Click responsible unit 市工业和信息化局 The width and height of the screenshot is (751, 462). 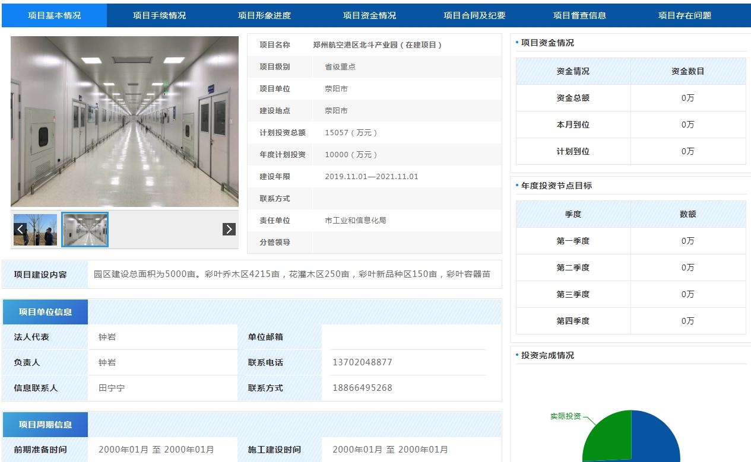pos(356,221)
